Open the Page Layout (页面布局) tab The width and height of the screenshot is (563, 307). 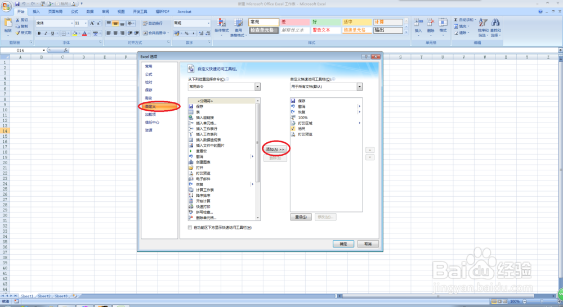point(55,11)
